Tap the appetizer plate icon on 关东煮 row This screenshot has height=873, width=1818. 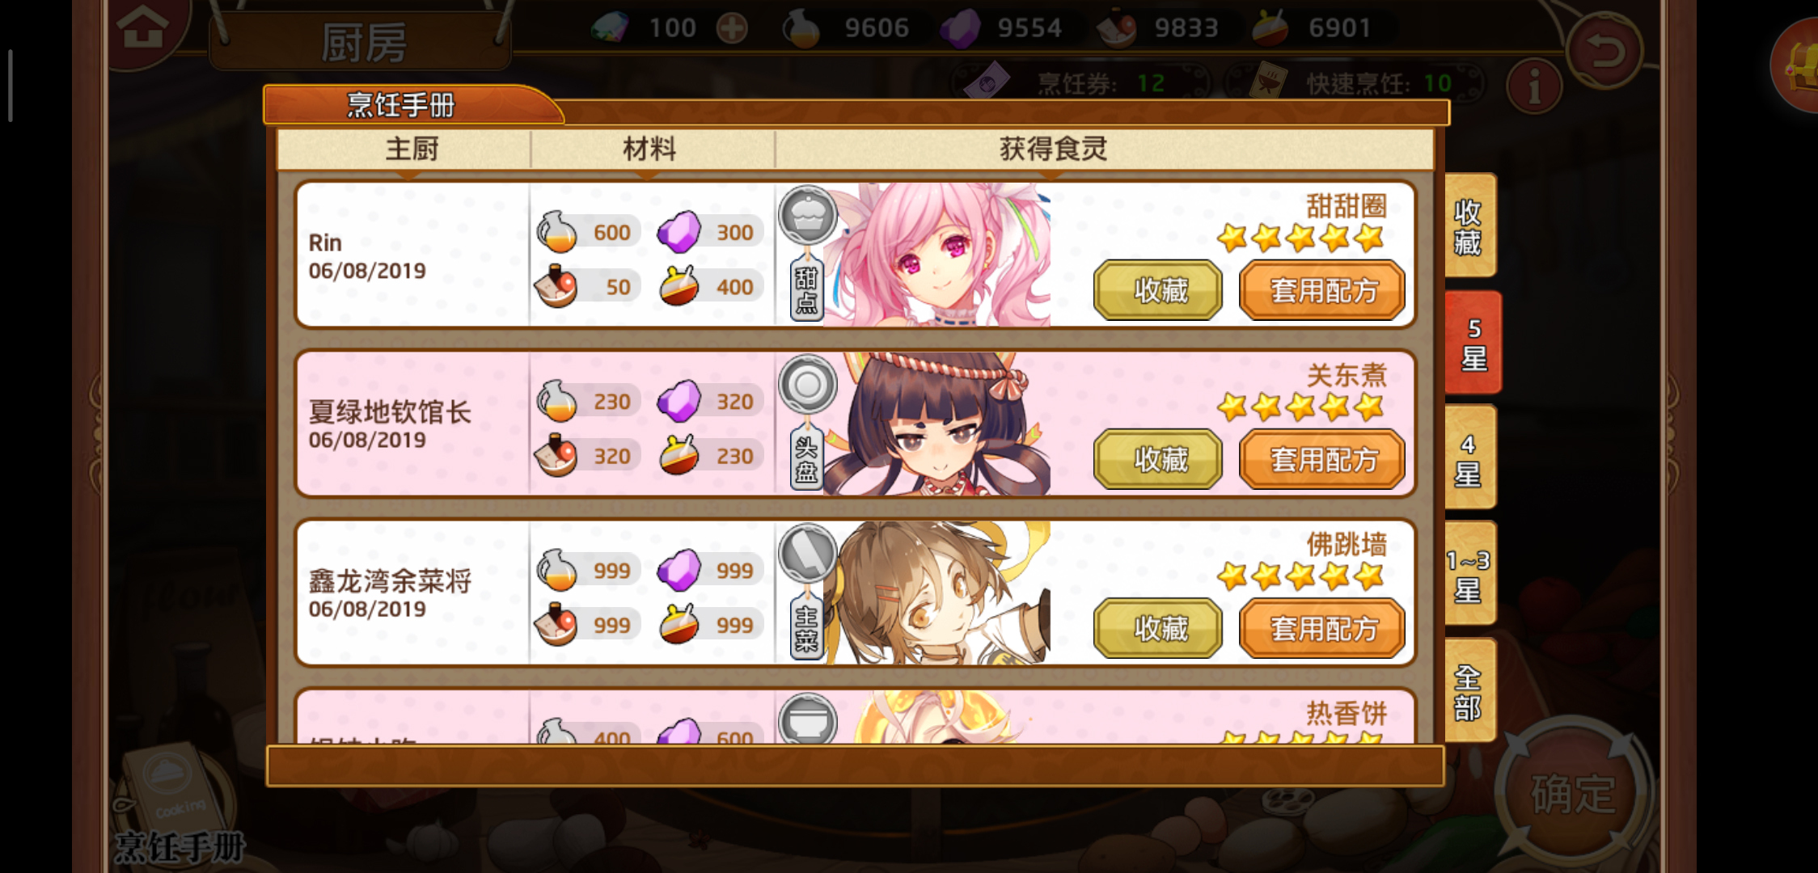tap(807, 384)
